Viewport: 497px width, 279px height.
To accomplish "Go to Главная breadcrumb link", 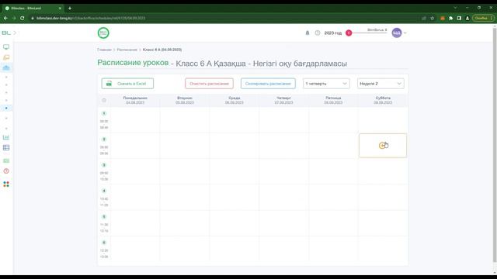I will [104, 50].
